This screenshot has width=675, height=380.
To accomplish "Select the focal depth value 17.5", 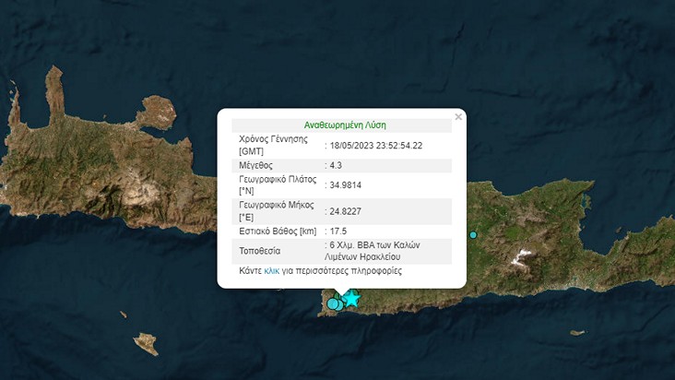I will [339, 231].
